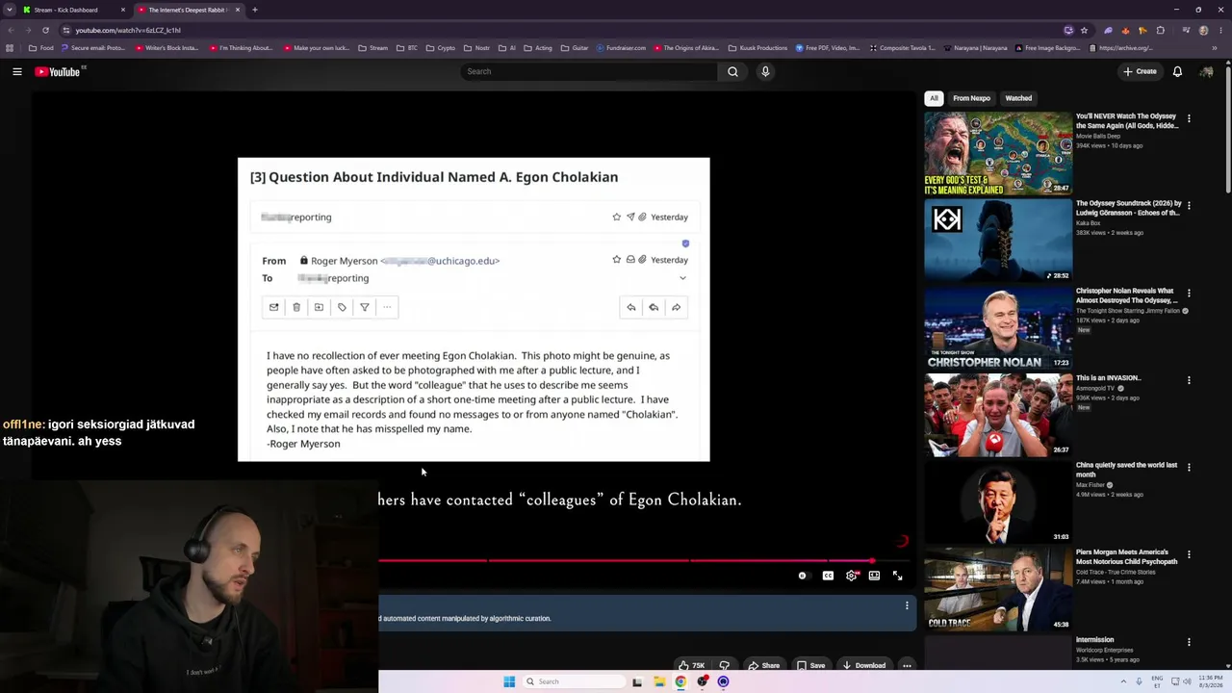Open the taskbar clock and date

[x=1210, y=681]
